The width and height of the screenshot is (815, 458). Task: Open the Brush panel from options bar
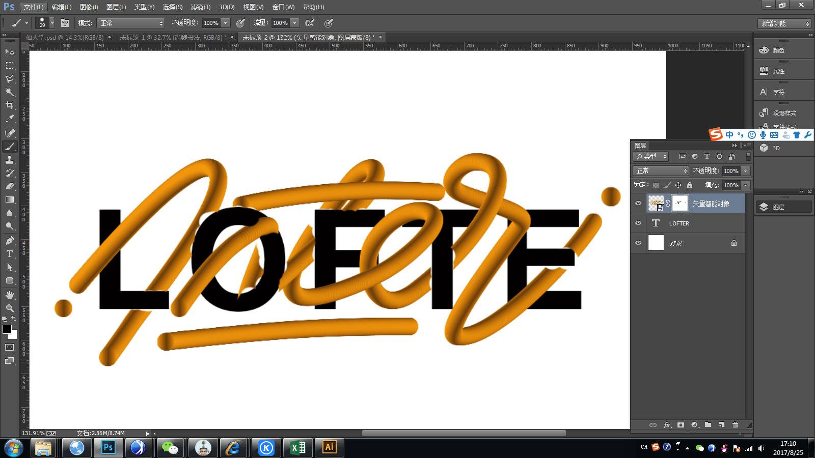(x=65, y=23)
